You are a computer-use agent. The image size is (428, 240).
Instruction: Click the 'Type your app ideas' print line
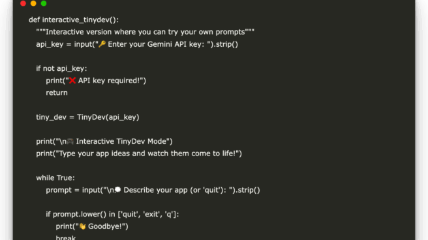pyautogui.click(x=139, y=153)
